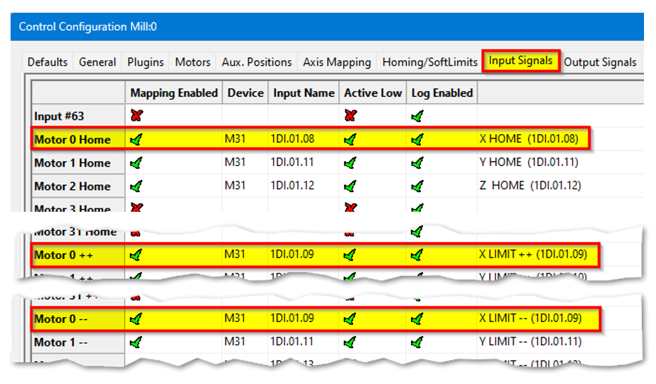Open Device cell M31 for Motor 0 Home
The height and width of the screenshot is (384, 656).
pos(235,140)
